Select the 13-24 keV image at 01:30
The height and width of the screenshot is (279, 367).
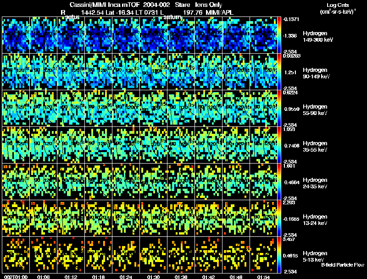[154, 218]
